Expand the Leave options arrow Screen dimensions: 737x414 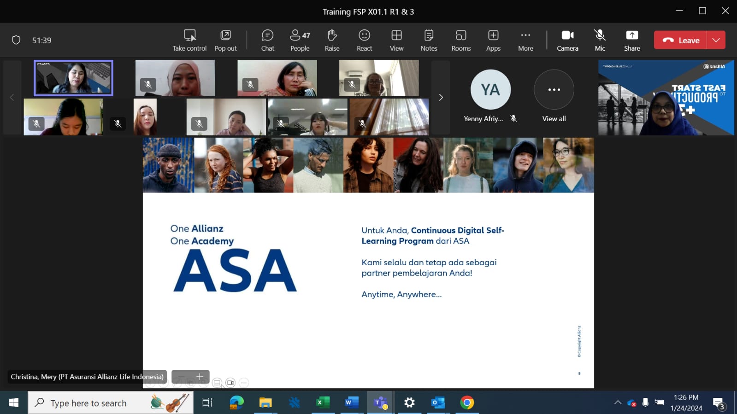click(x=716, y=40)
